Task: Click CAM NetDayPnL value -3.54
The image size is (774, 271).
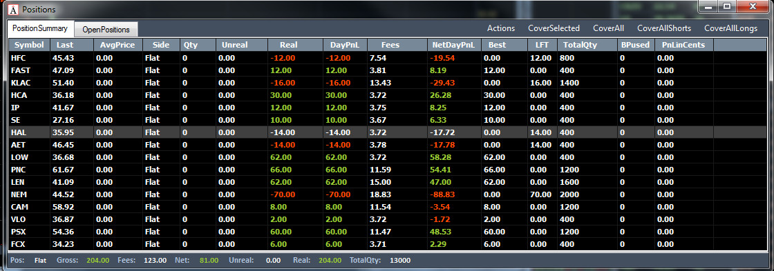Action: pos(440,206)
